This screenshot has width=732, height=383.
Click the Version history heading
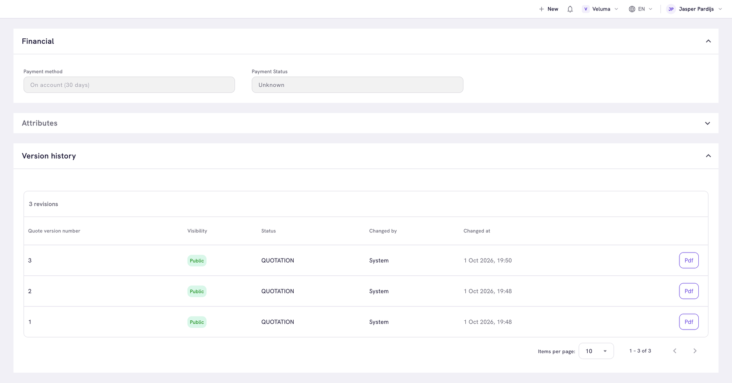(49, 156)
